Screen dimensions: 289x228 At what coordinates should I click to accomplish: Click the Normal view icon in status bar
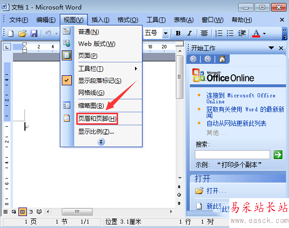pos(5,212)
